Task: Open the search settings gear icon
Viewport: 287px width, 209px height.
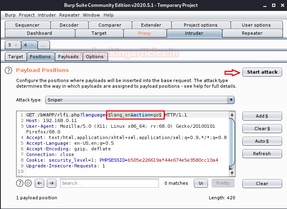Action: tap(28, 183)
